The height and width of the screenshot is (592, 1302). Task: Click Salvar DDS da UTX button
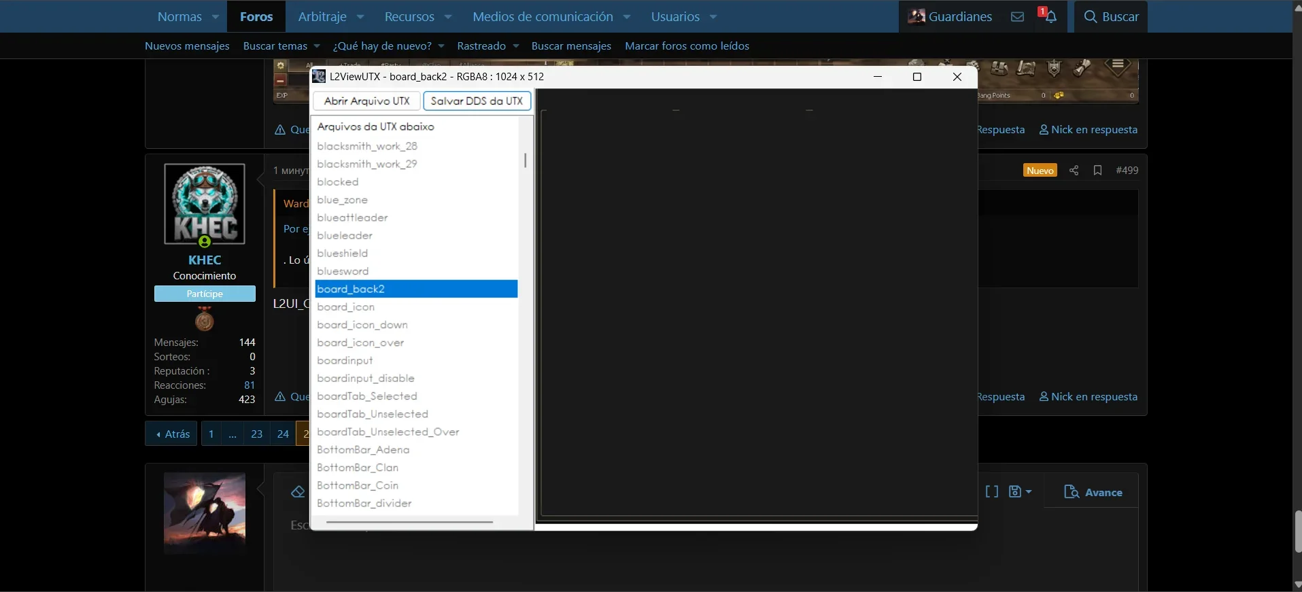pos(477,101)
